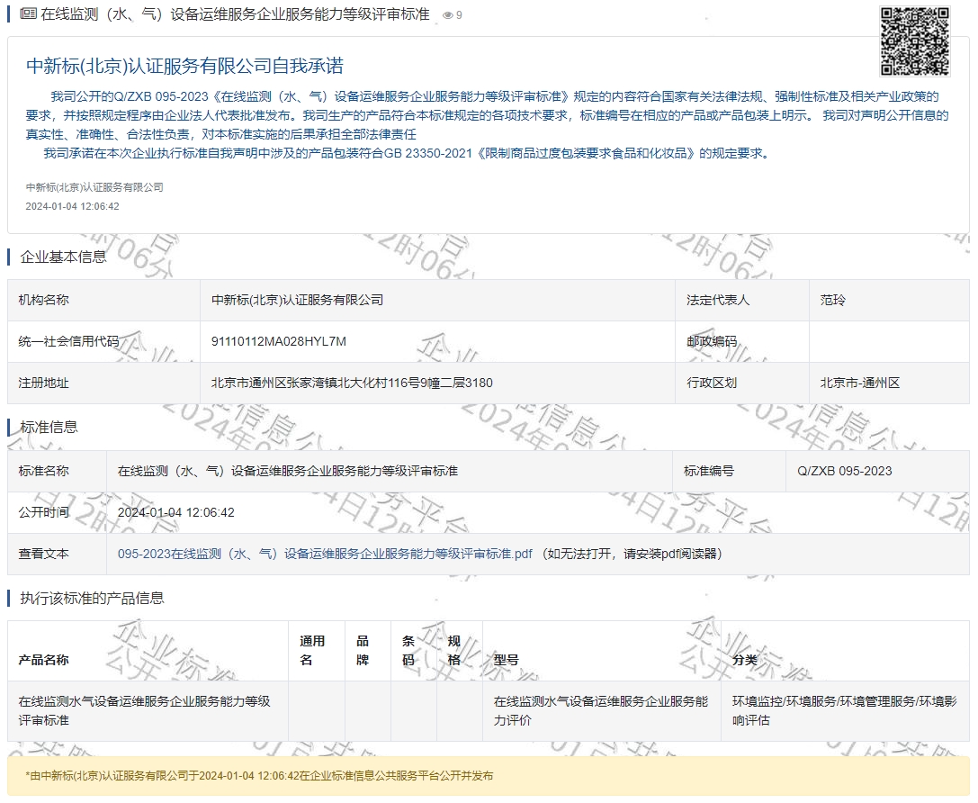Select the registered address 北京市通州区张家湾镇 value
Screen dimensions: 978x803
(352, 383)
